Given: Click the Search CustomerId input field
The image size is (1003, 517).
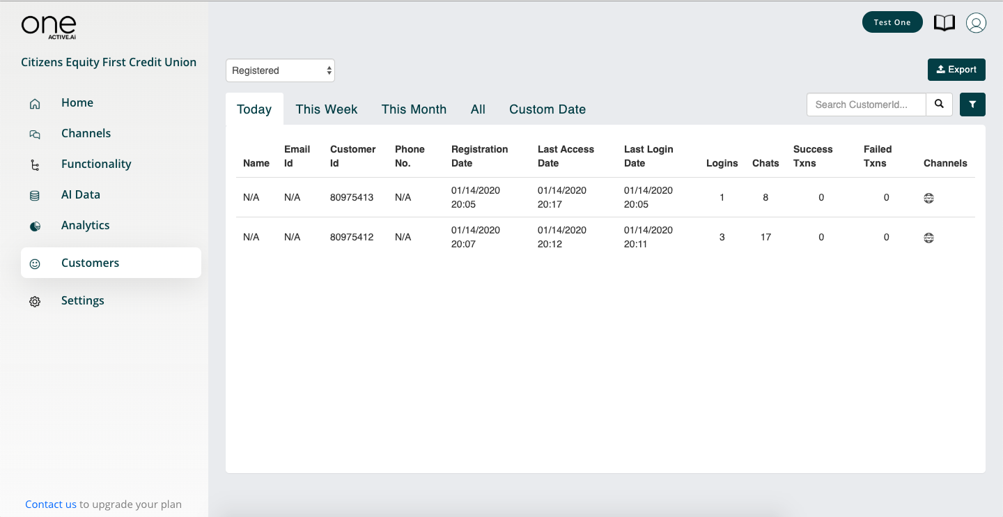Looking at the screenshot, I should 866,105.
